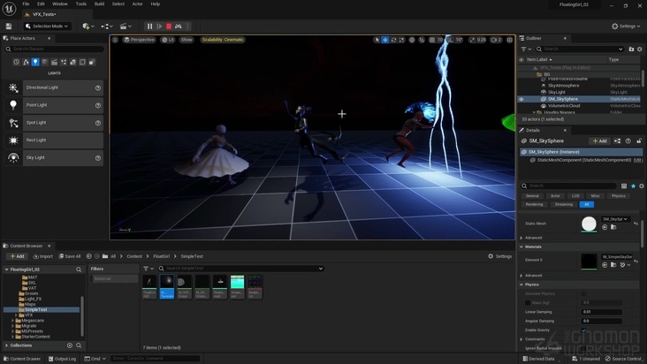The width and height of the screenshot is (647, 364).
Task: Switch to the Physics filter tab in Details
Action: [x=619, y=195]
